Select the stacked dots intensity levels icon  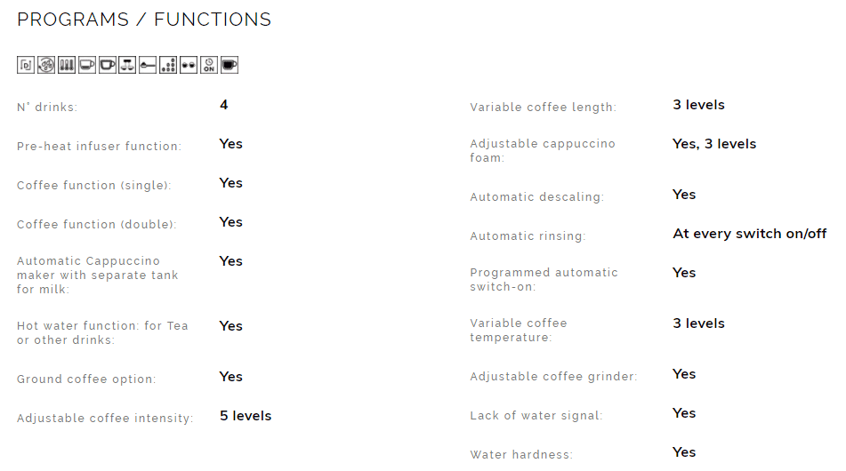[x=168, y=65]
